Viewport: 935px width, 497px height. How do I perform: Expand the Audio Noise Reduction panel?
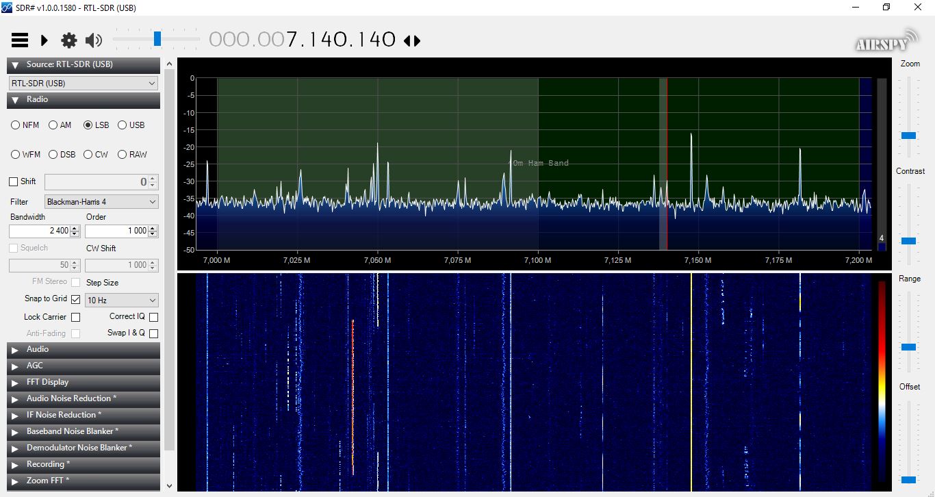84,398
